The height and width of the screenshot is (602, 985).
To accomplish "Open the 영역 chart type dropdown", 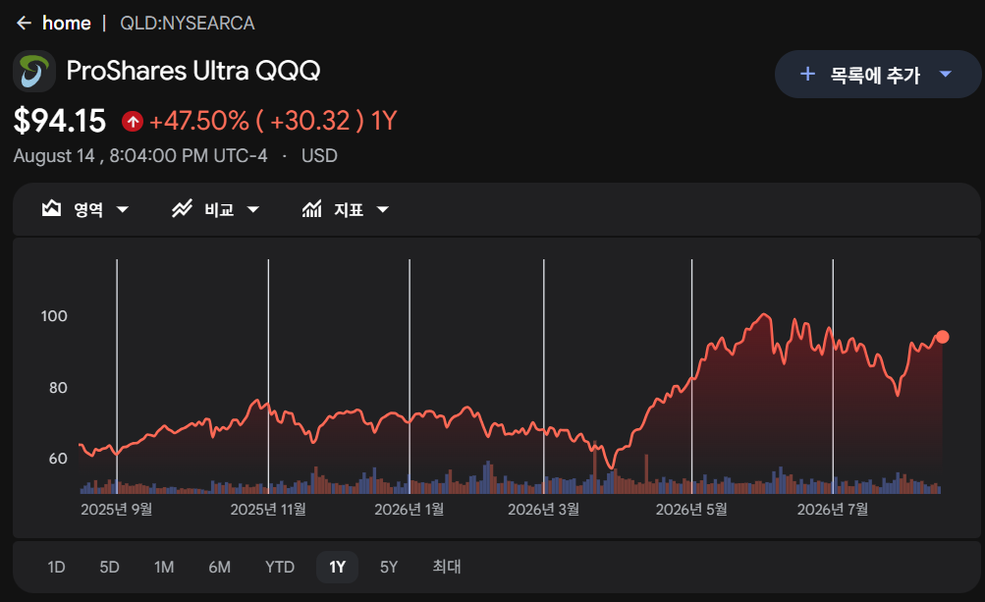I will point(85,209).
